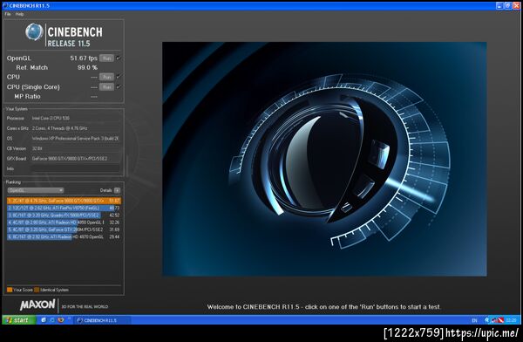Select the ATI FirePro V8750 ranking entry
523x342 pixels.
(64, 208)
